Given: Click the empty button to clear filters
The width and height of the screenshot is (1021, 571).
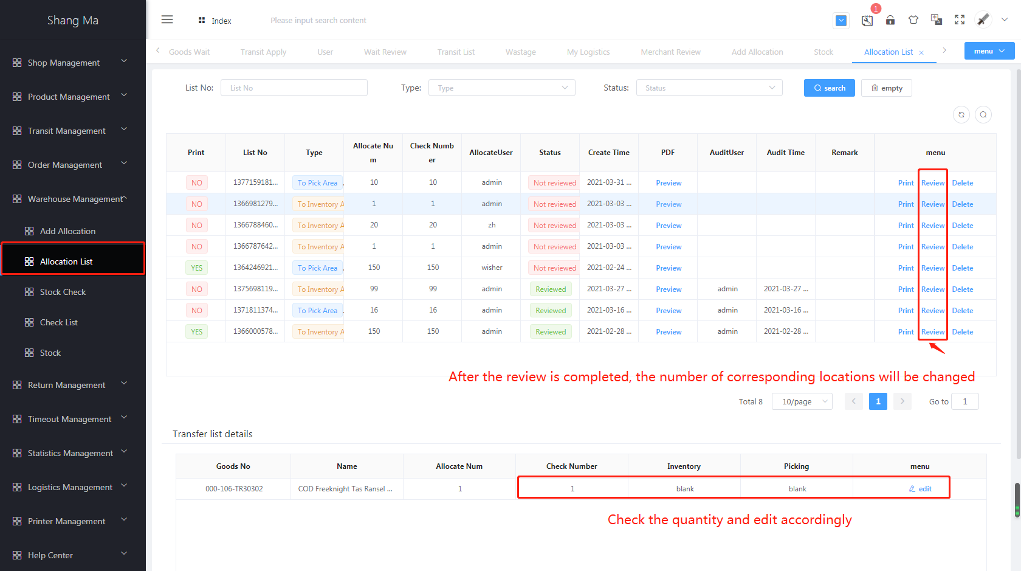Looking at the screenshot, I should pyautogui.click(x=886, y=88).
